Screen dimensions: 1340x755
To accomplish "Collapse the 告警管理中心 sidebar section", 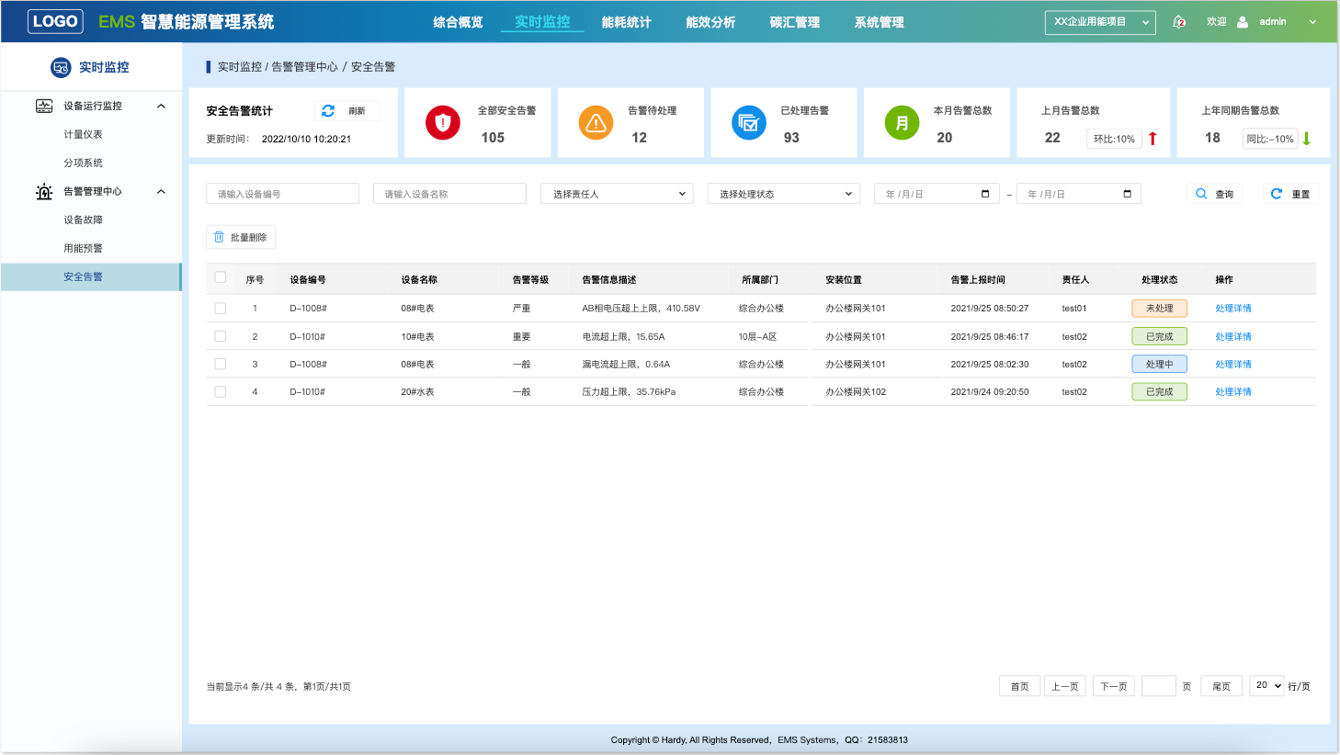I will pos(161,190).
